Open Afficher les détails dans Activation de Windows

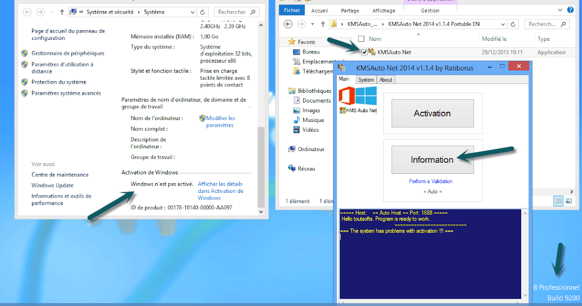click(221, 191)
